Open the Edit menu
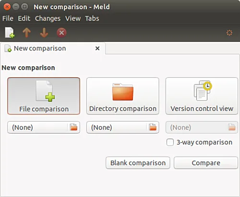Viewport: 240px width, 197px height. click(24, 18)
